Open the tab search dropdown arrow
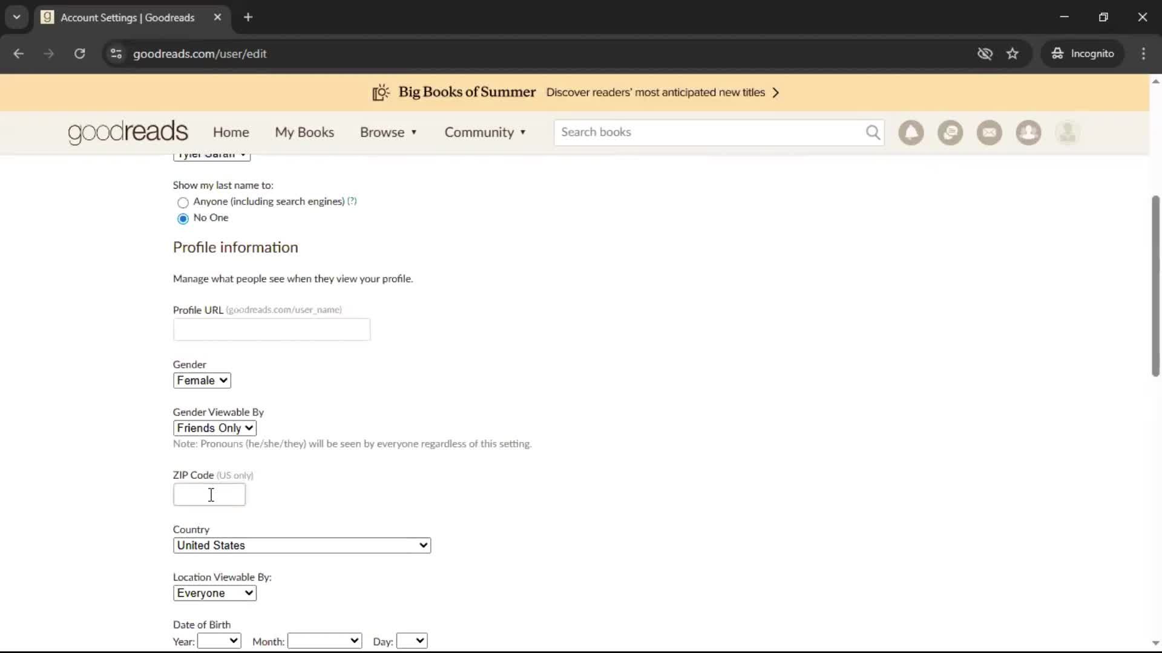This screenshot has width=1162, height=653. 17,18
